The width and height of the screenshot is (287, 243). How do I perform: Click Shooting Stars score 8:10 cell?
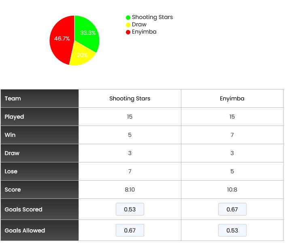(130, 190)
